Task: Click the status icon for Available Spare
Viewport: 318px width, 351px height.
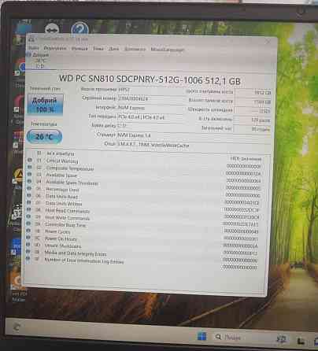Action: [x=29, y=174]
